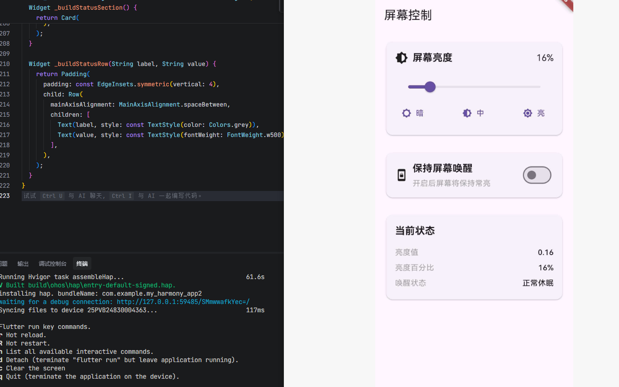Click the 唤醒状态 status value 正常休眠
Viewport: 619px width, 387px height.
coord(538,283)
